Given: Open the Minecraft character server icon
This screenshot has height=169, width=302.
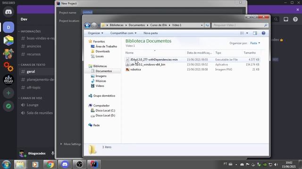Looking at the screenshot, I should tap(8, 54).
